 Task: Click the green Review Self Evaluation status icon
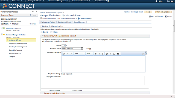pos(4,28)
